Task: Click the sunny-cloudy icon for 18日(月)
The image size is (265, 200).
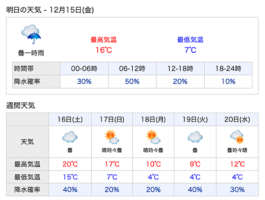Action: 153,137
